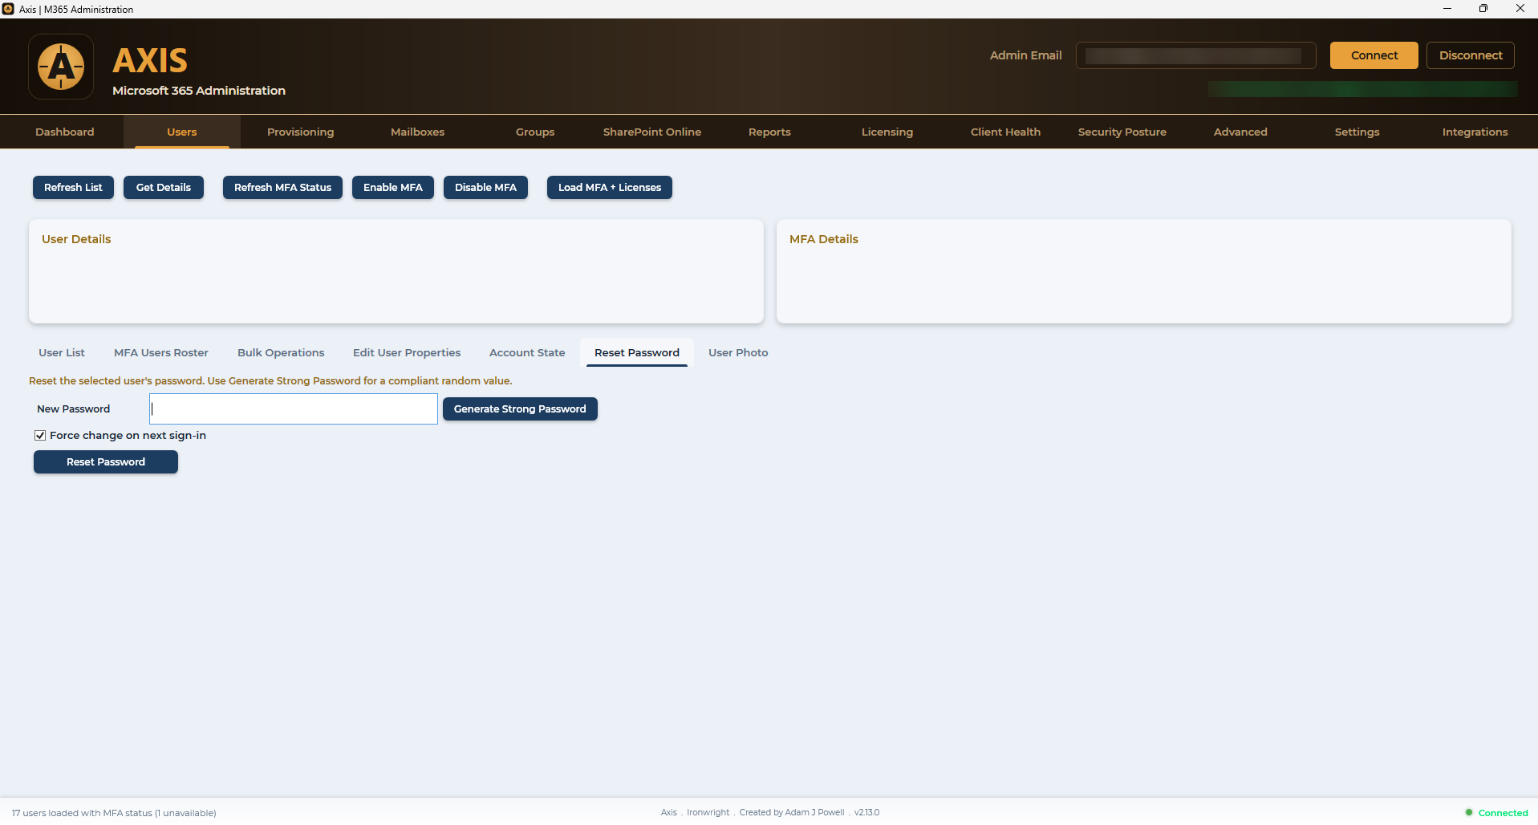This screenshot has width=1538, height=825.
Task: Click the dark blue Reset Password button
Action: 106,461
